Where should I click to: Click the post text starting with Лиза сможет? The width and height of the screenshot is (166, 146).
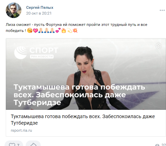point(76,28)
